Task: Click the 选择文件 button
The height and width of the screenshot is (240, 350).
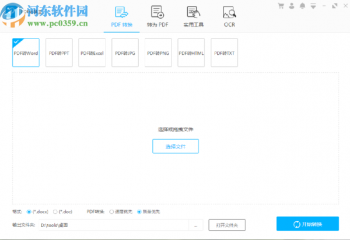Action: click(x=176, y=146)
